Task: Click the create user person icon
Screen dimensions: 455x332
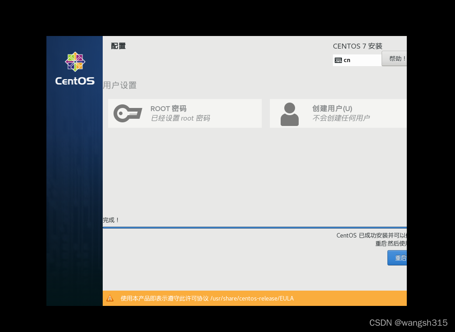Action: pyautogui.click(x=289, y=114)
